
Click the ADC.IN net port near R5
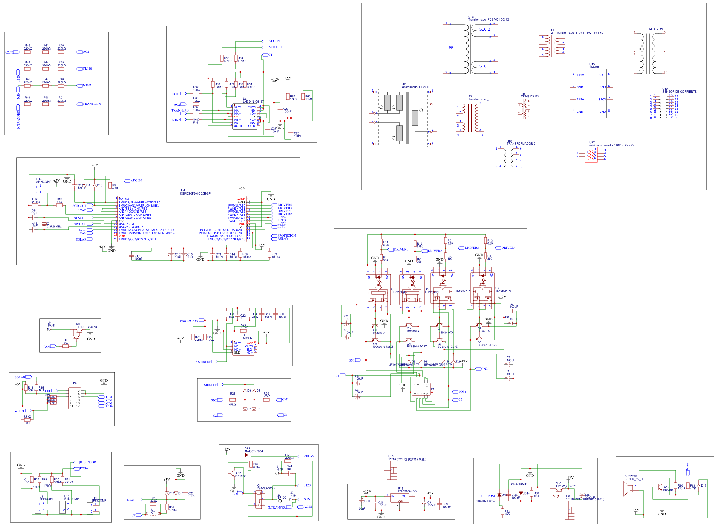(x=127, y=180)
